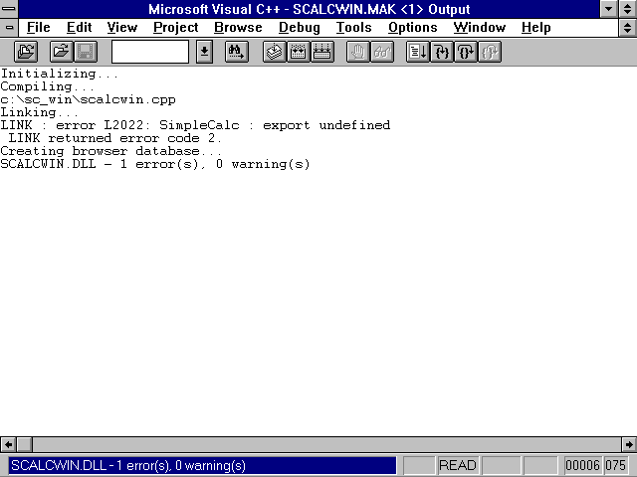
Task: Open the Browse menu
Action: coord(238,28)
